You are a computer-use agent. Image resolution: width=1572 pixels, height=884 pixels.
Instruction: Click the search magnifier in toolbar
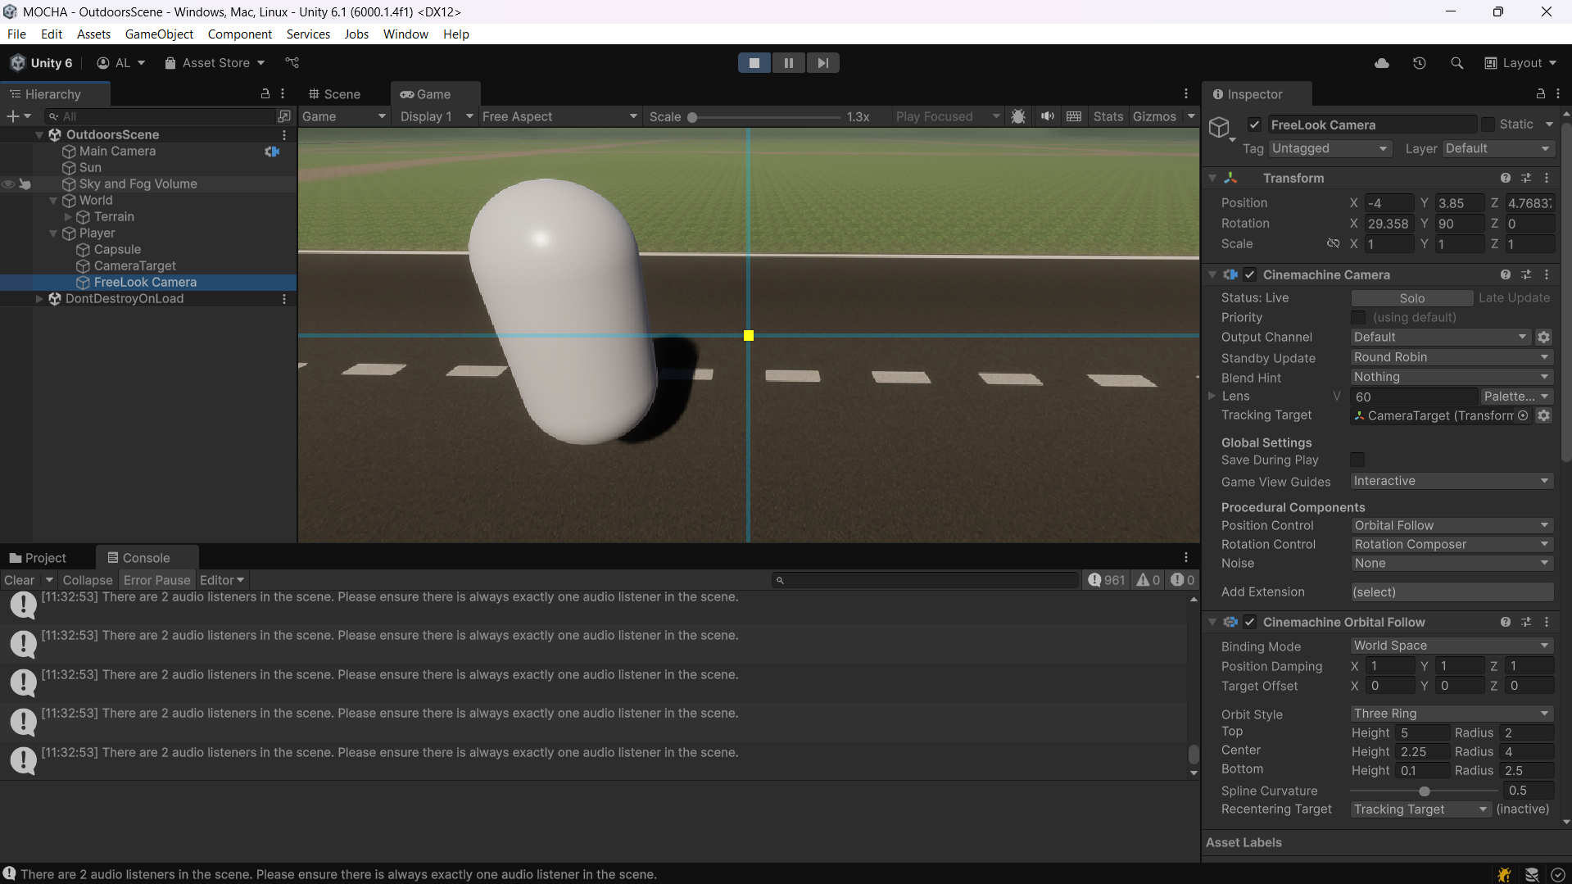click(x=1456, y=63)
